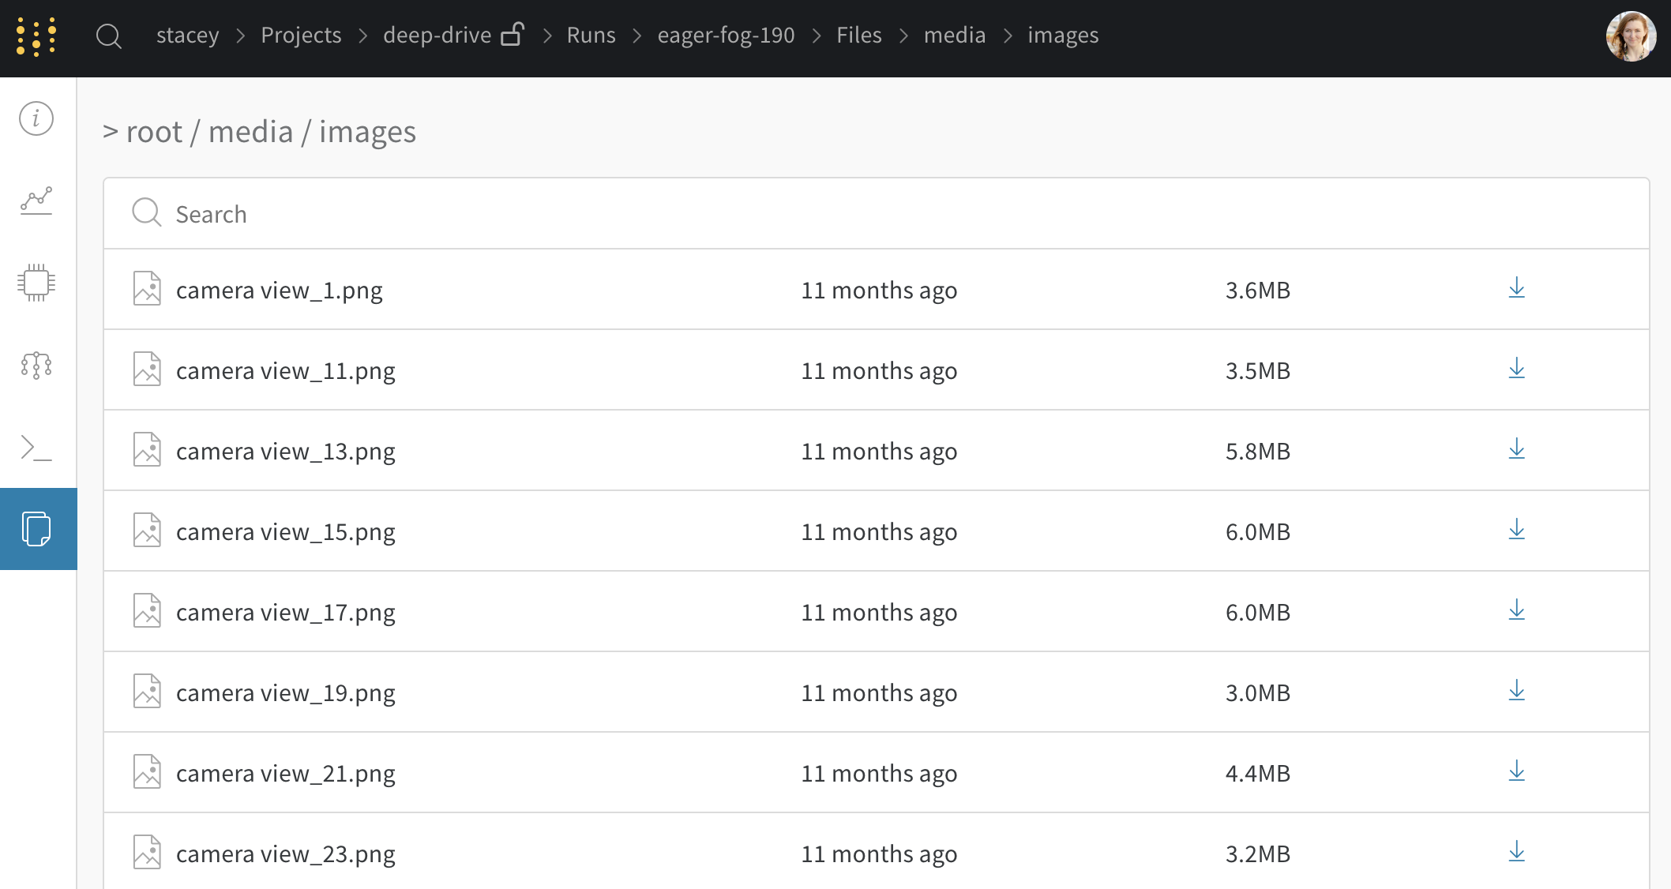The height and width of the screenshot is (889, 1671).
Task: Open camera view_19.png file
Action: tap(285, 693)
